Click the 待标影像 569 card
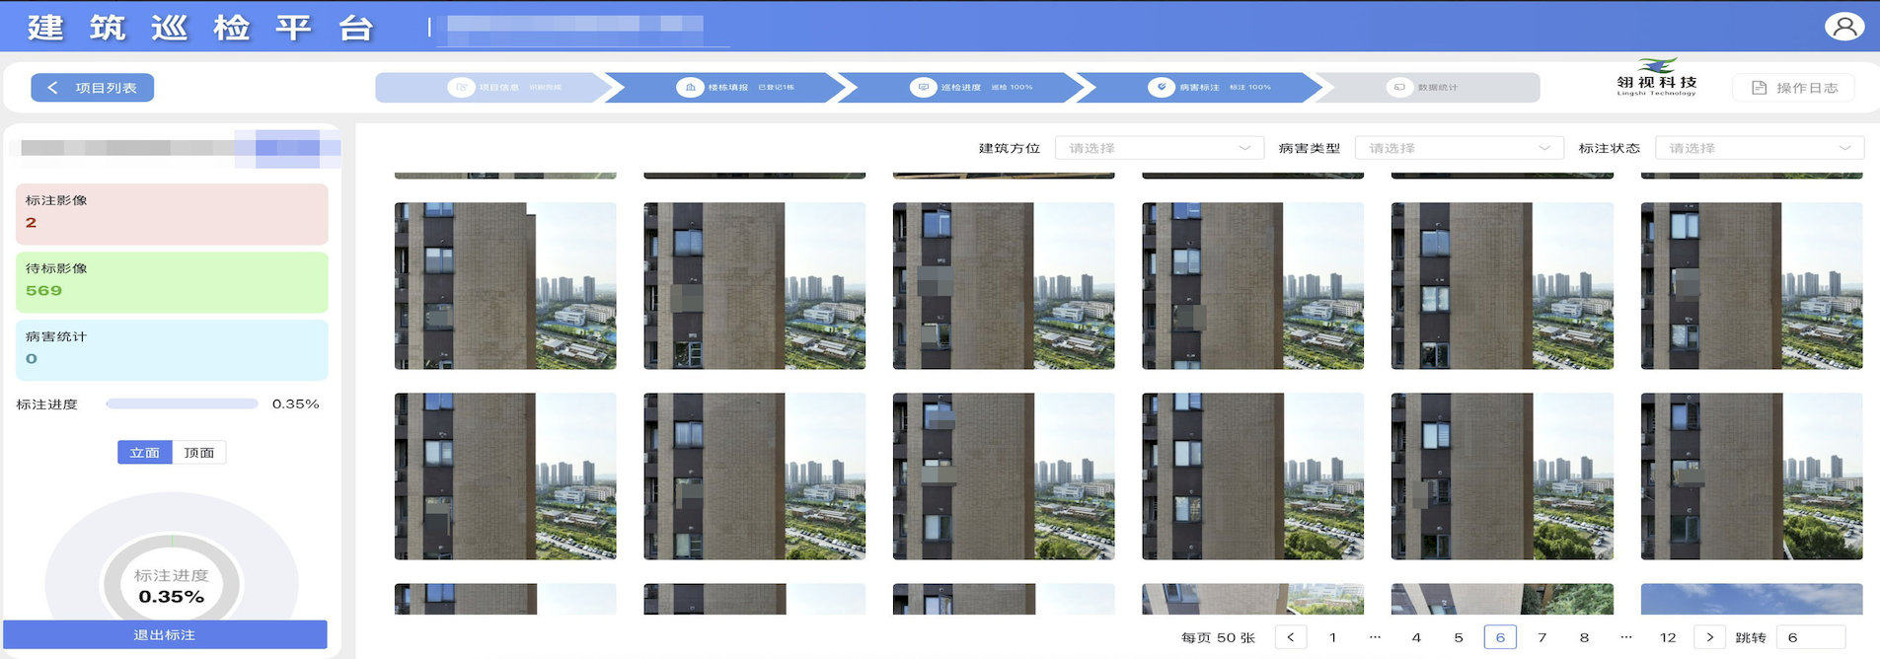1880x659 pixels. click(x=172, y=282)
